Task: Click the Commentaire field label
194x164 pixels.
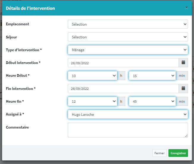Action: coord(17,127)
